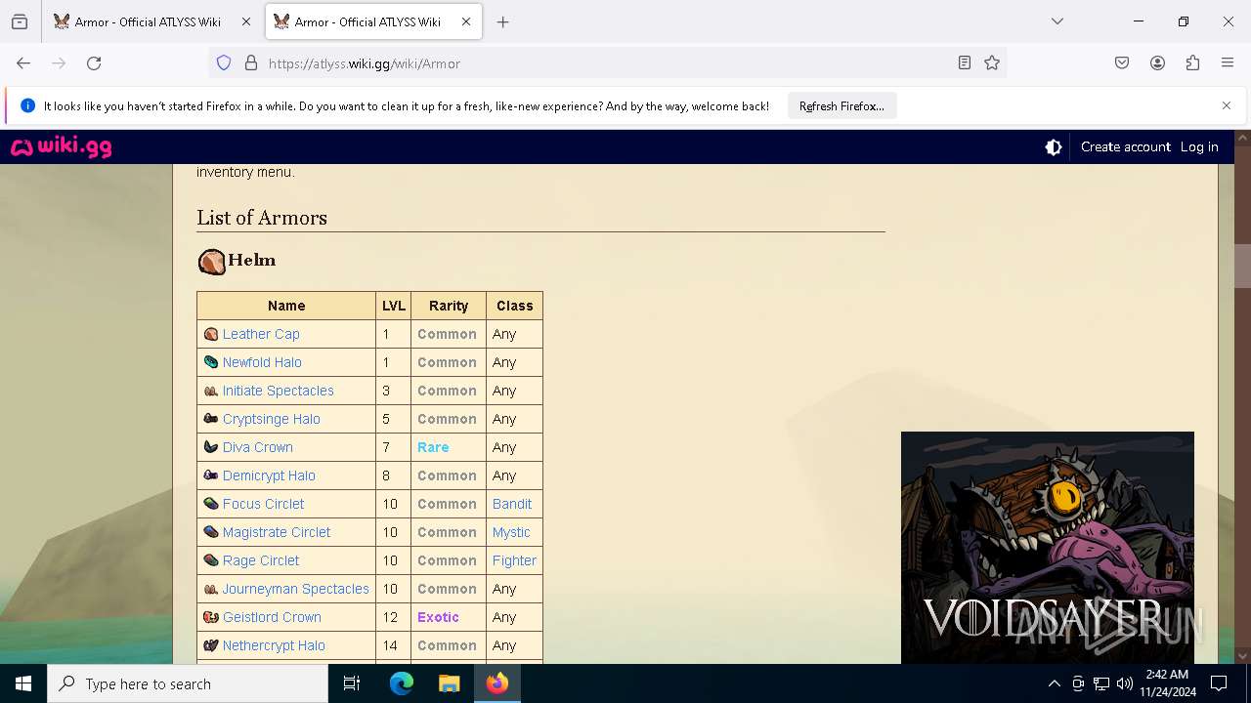Click the Rare rarity label

pyautogui.click(x=433, y=447)
